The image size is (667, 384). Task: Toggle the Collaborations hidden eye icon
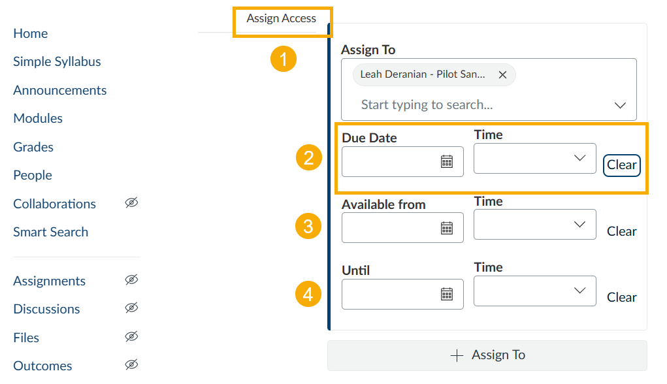131,203
